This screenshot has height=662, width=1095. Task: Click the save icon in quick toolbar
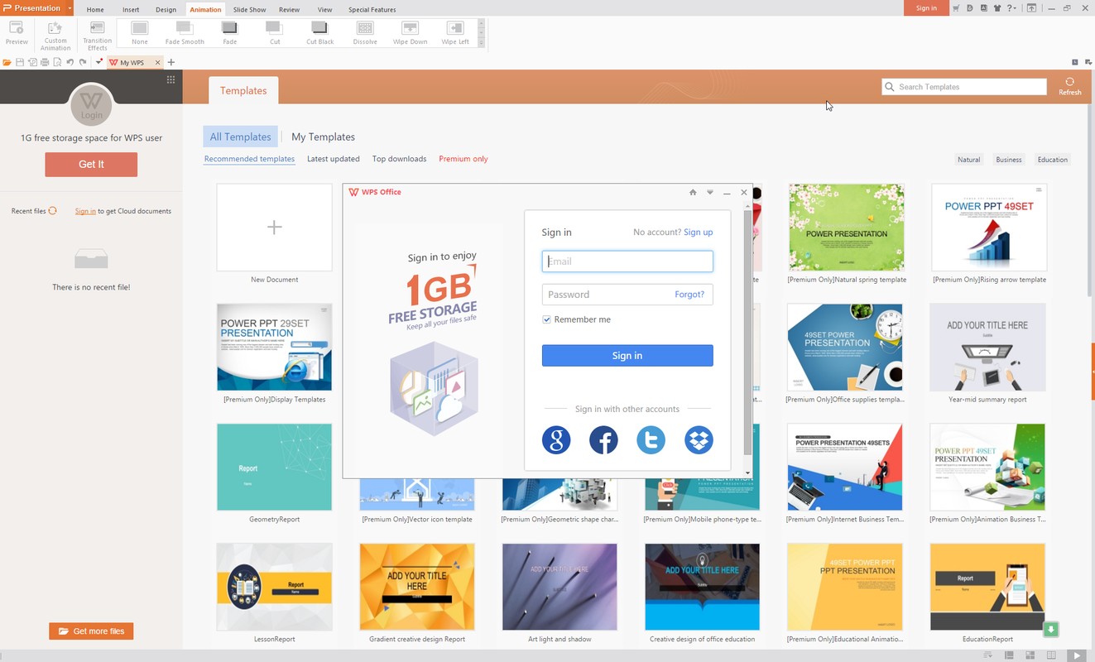coord(19,62)
